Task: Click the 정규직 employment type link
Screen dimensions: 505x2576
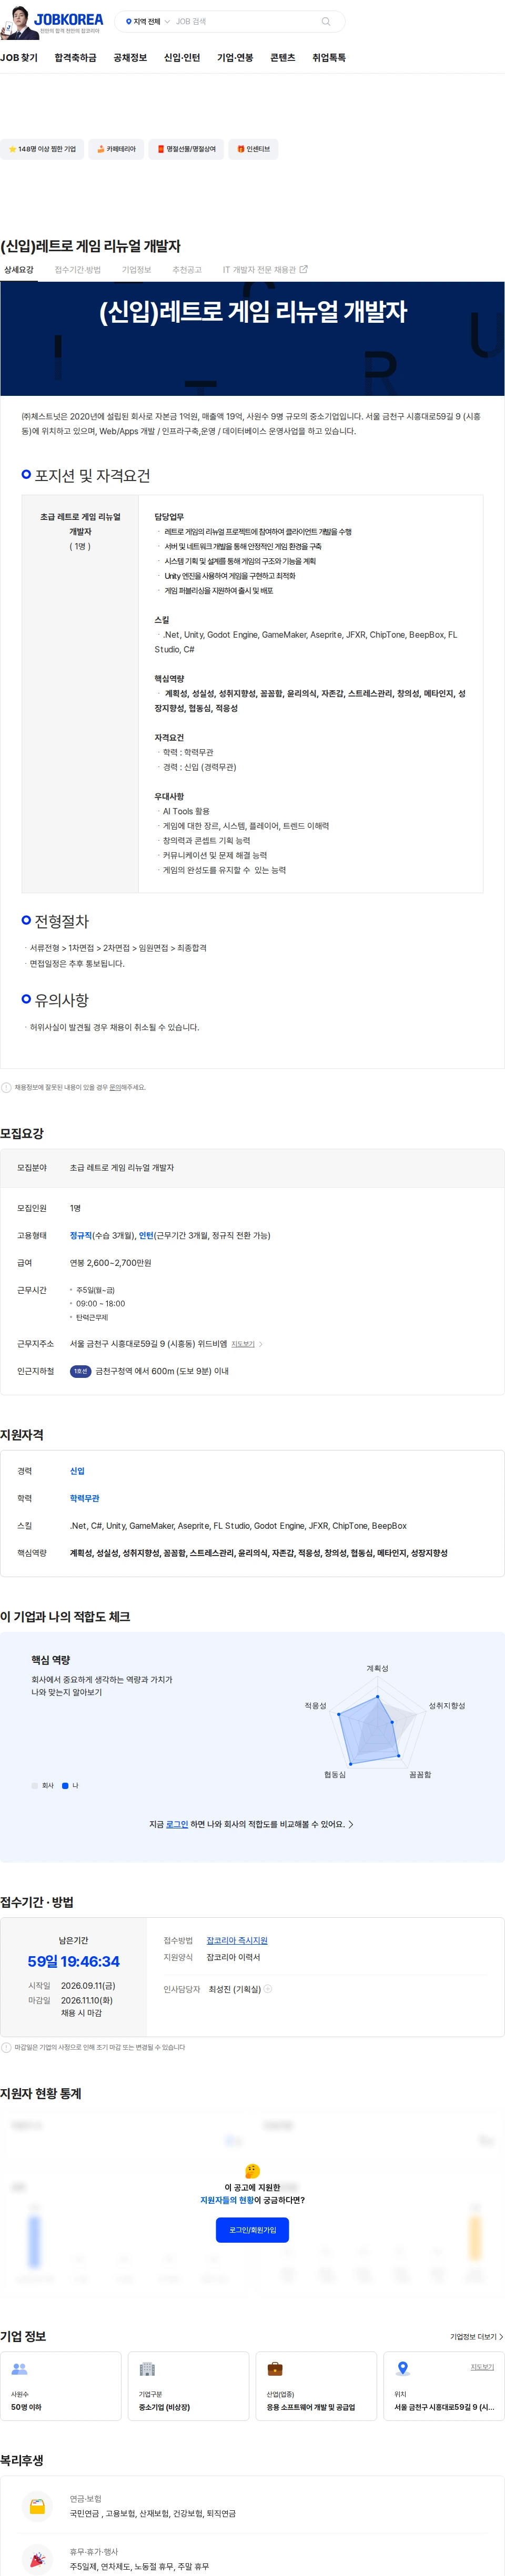Action: coord(80,1236)
